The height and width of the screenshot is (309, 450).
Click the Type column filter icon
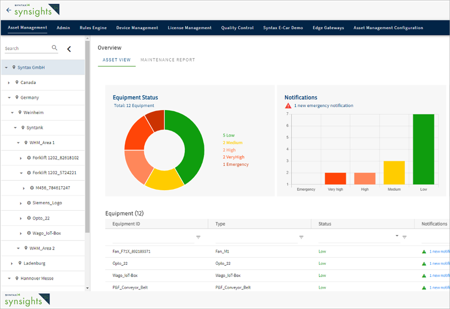[301, 237]
